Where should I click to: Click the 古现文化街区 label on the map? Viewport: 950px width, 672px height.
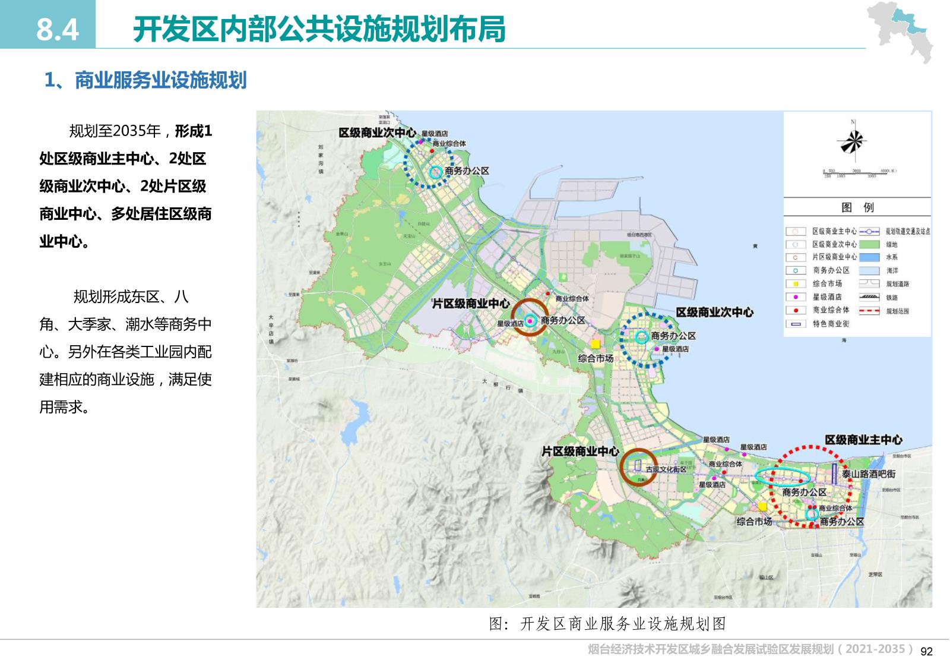pos(666,469)
